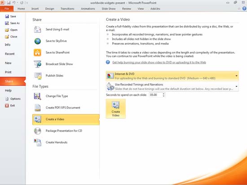This screenshot has width=247, height=185.
Task: Click the Create Handouts icon
Action: point(37,142)
